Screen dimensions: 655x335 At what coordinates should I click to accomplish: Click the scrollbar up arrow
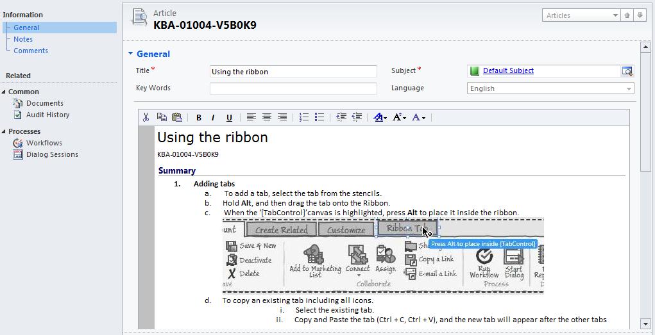tap(645, 47)
